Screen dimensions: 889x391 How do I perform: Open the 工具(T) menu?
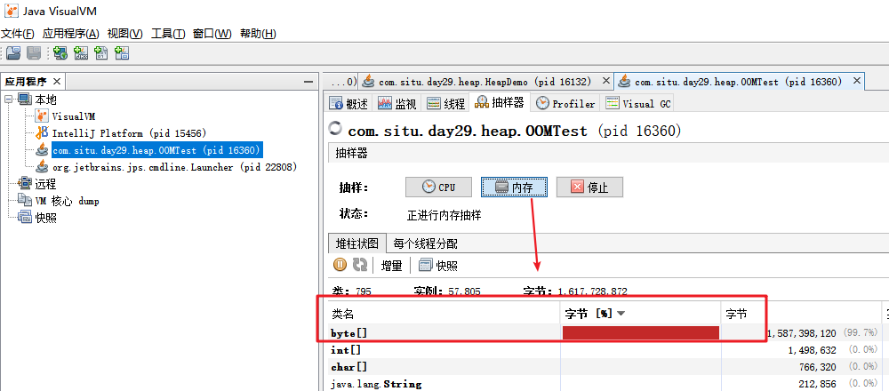(x=168, y=34)
